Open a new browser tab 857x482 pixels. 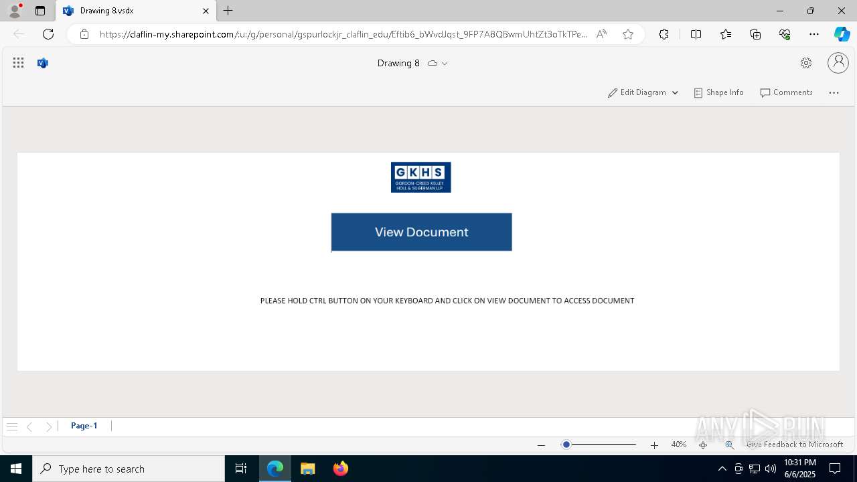click(x=228, y=11)
